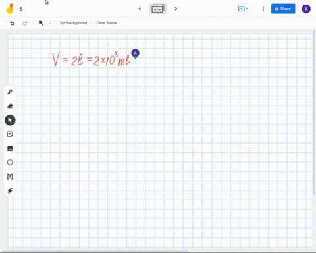Redo the last action
This screenshot has width=316, height=253.
pos(25,23)
